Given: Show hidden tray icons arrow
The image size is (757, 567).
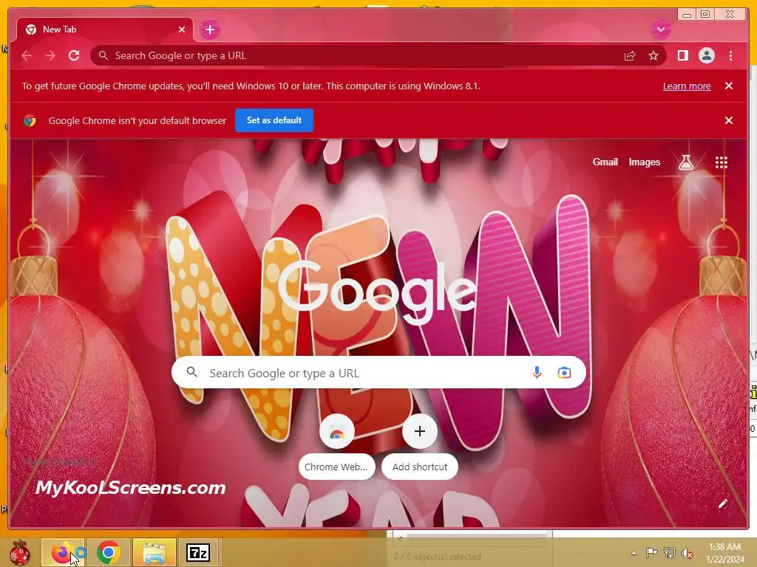Looking at the screenshot, I should [x=634, y=553].
